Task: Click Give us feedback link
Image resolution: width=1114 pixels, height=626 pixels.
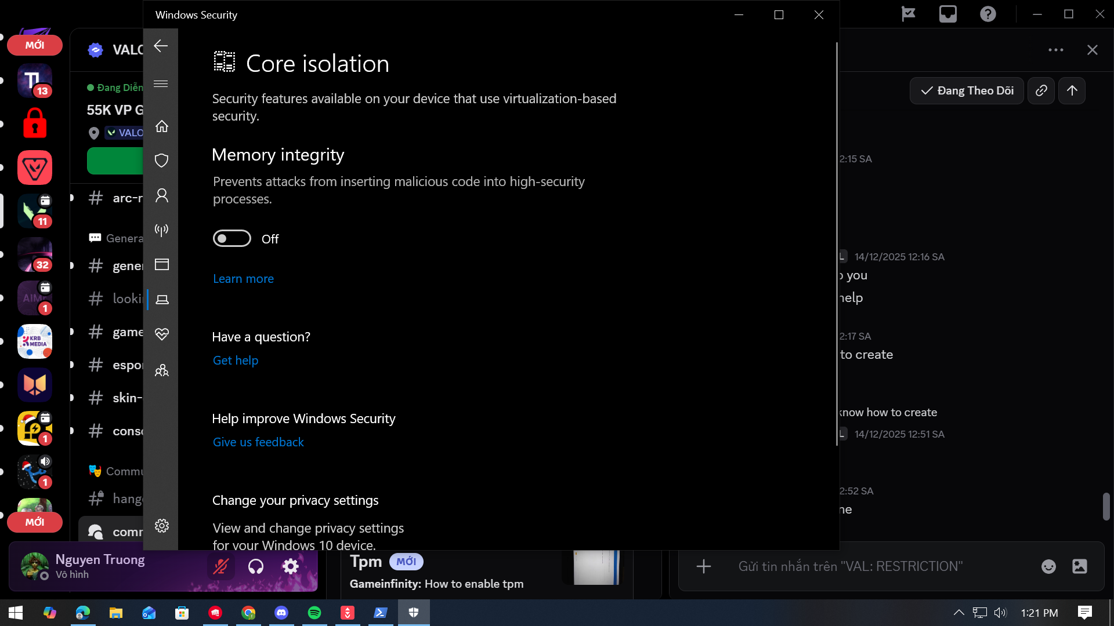Action: (258, 442)
